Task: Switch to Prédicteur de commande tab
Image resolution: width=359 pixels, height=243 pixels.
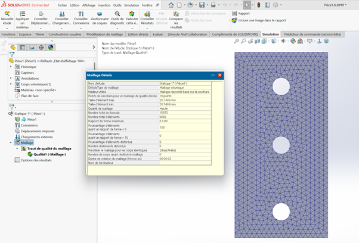Action: point(312,35)
